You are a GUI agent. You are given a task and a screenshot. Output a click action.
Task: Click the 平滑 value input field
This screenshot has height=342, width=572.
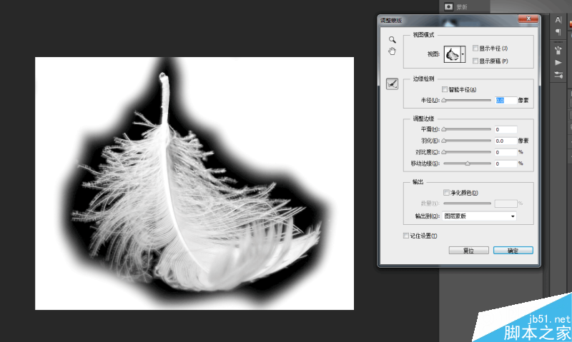click(506, 129)
